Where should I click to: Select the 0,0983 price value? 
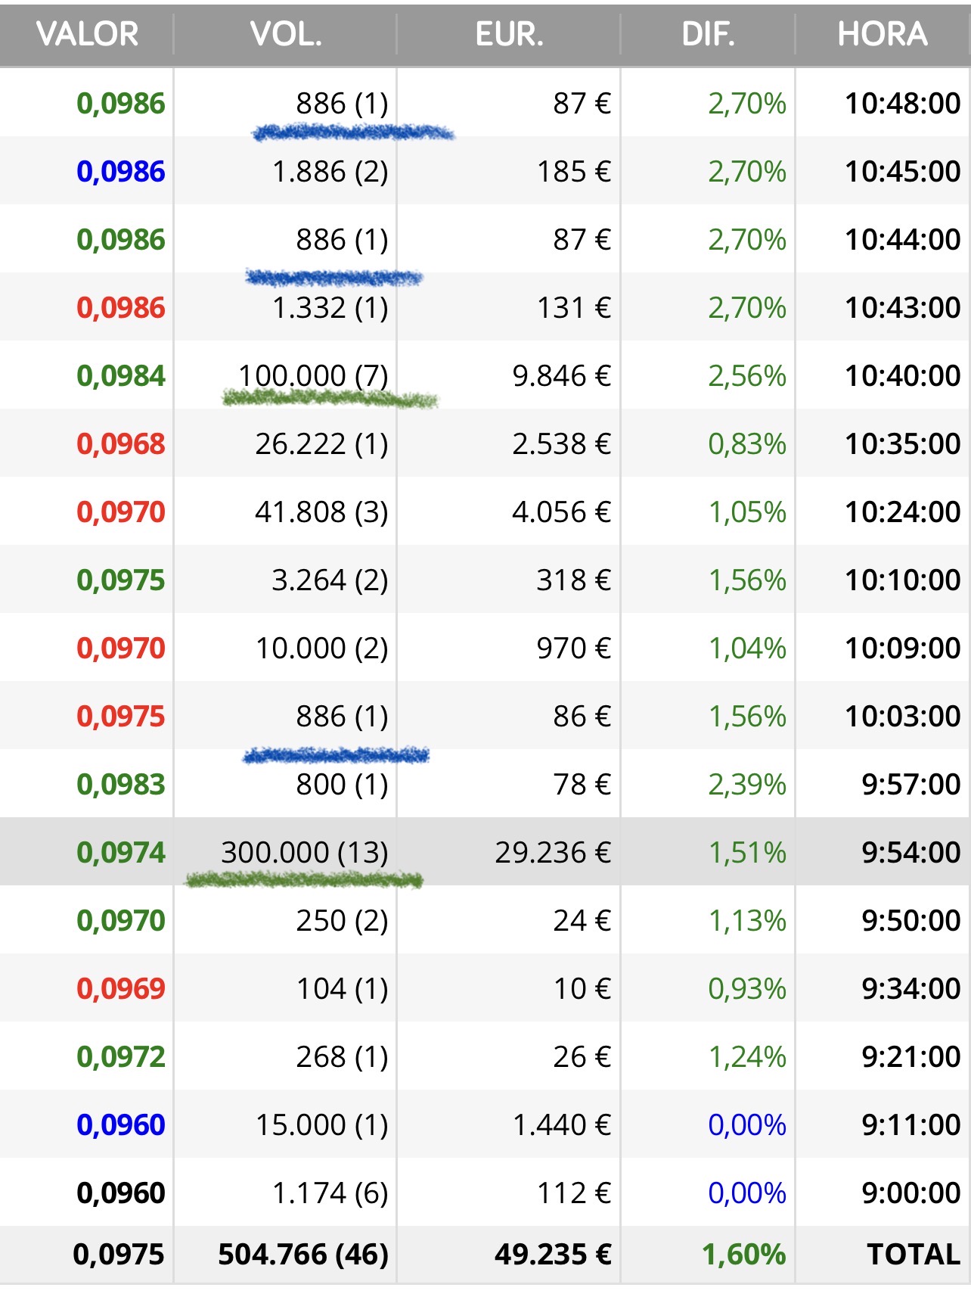pyautogui.click(x=121, y=784)
